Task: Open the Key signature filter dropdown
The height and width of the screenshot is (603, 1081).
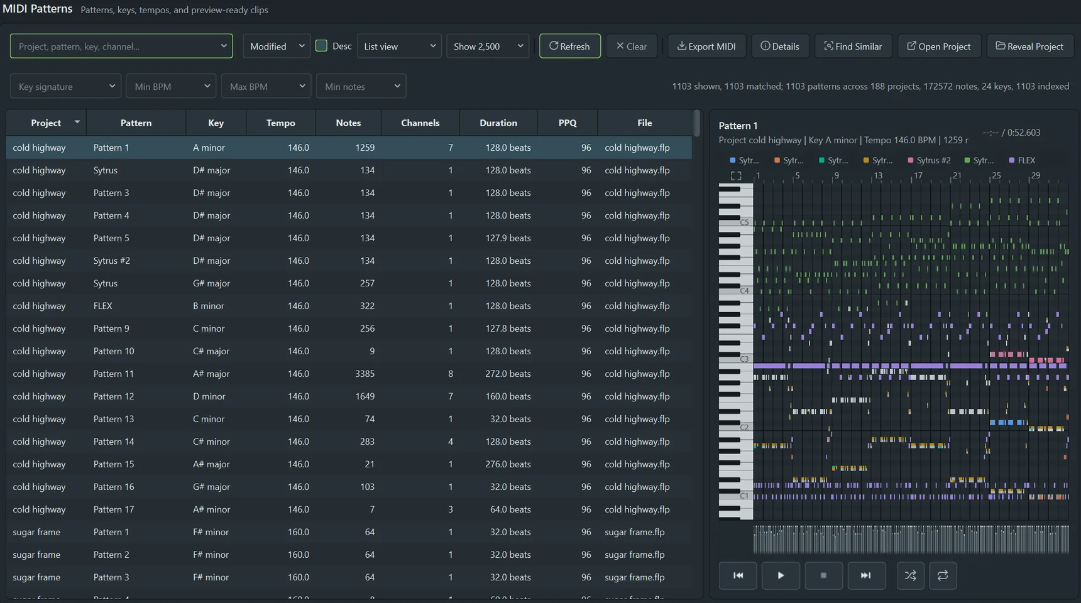Action: 65,86
